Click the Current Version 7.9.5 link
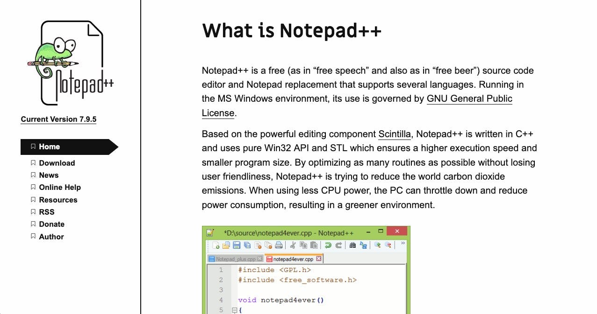The height and width of the screenshot is (314, 597). [x=58, y=119]
